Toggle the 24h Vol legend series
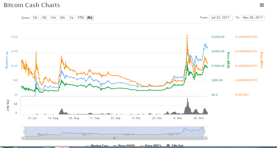This screenshot has width=277, height=148. point(175,146)
